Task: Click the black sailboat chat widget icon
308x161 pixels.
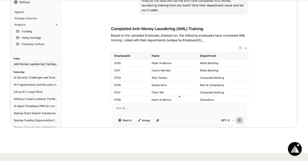Action: (x=295, y=149)
